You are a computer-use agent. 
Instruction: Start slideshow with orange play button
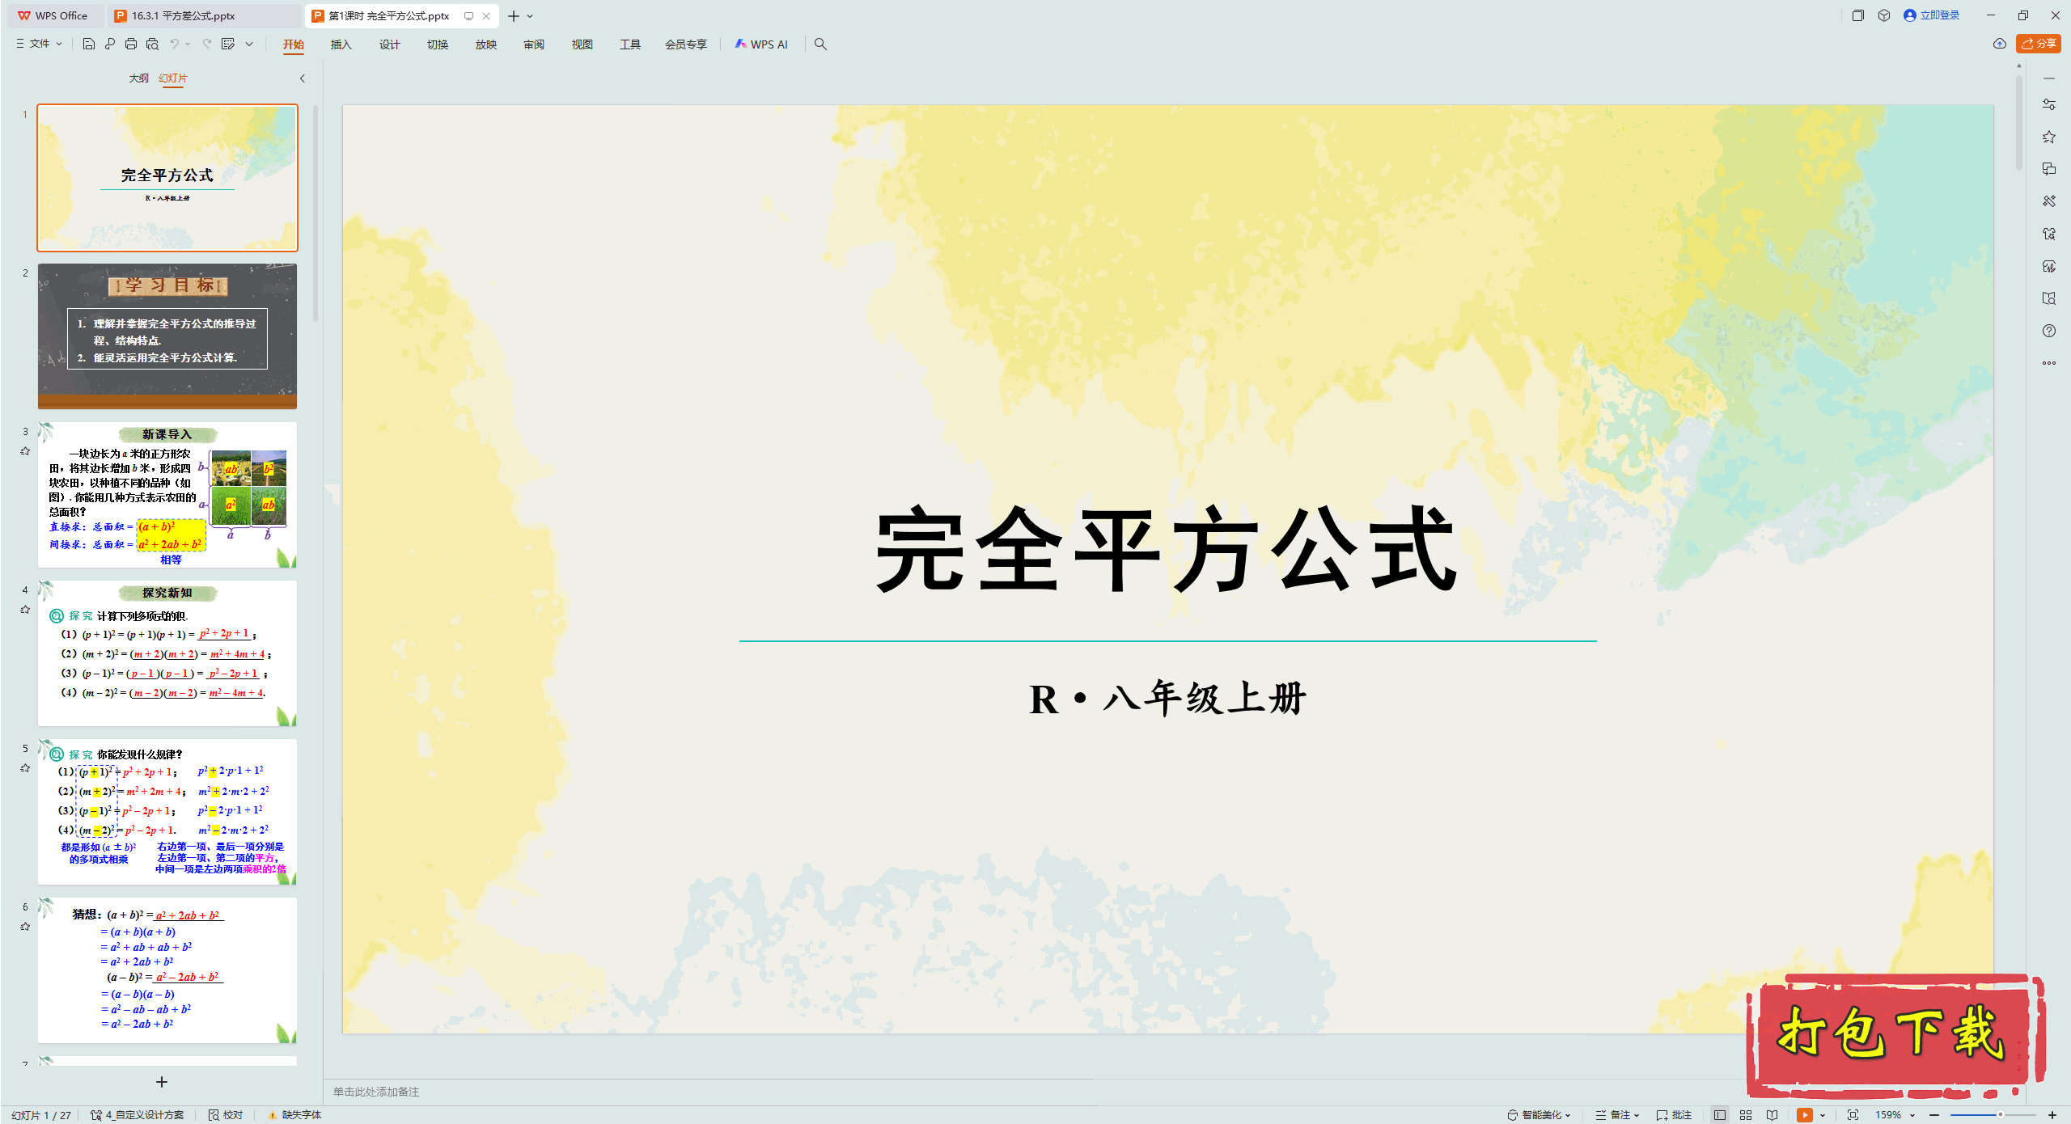(x=1804, y=1114)
